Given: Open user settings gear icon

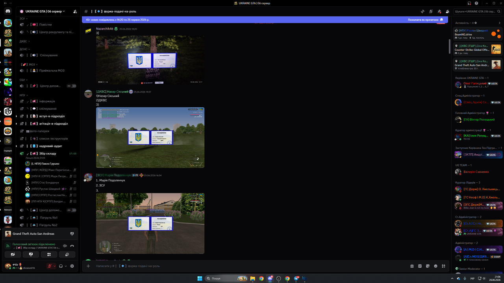Looking at the screenshot, I should (x=72, y=266).
